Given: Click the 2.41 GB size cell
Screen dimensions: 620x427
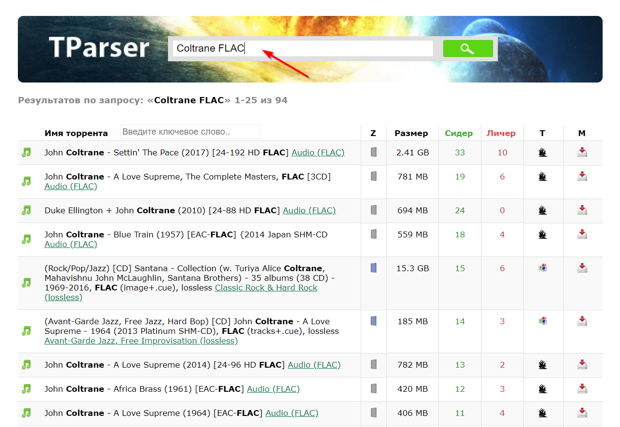Looking at the screenshot, I should [412, 152].
